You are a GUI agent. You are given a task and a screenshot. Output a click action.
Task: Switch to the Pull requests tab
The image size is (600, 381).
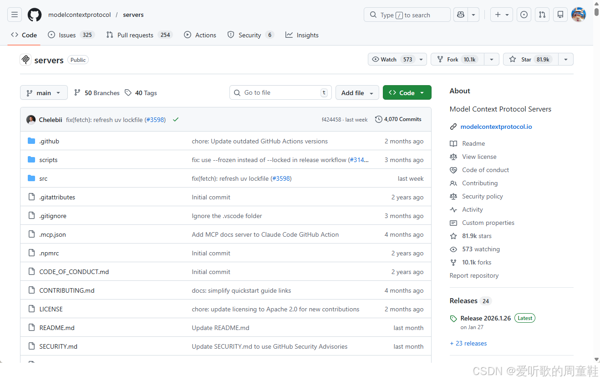tap(139, 35)
